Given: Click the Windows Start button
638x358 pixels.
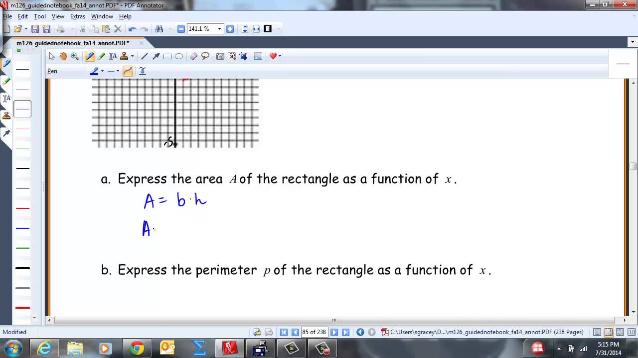Looking at the screenshot, I should 12,348.
